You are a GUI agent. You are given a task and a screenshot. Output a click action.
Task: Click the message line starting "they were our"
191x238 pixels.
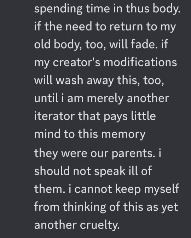[98, 153]
